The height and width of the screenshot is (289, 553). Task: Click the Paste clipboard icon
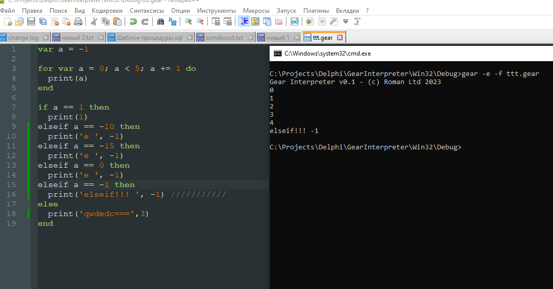[x=117, y=21]
